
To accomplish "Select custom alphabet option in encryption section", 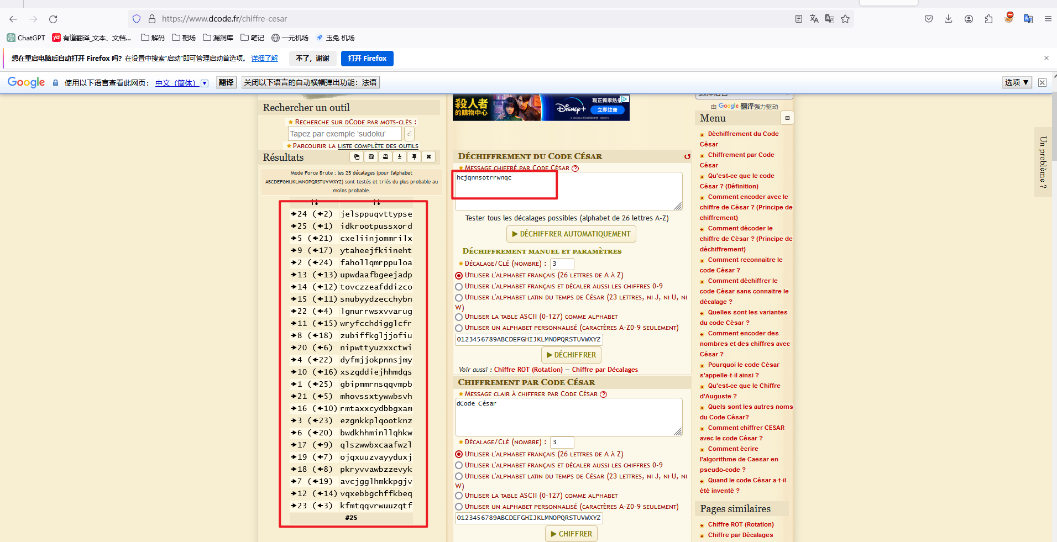I will [x=459, y=507].
